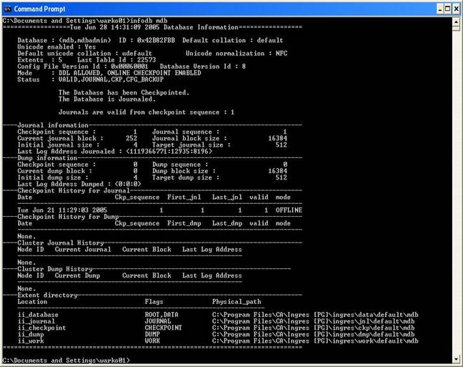Click 'ROOT,DATA' flag value
463x367 pixels.
[161, 315]
